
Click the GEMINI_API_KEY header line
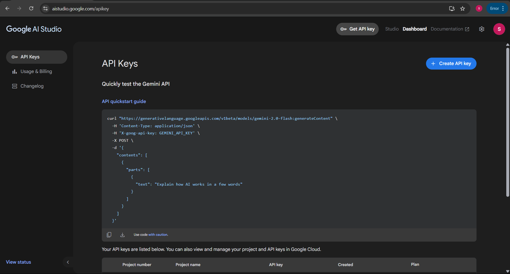pos(156,133)
